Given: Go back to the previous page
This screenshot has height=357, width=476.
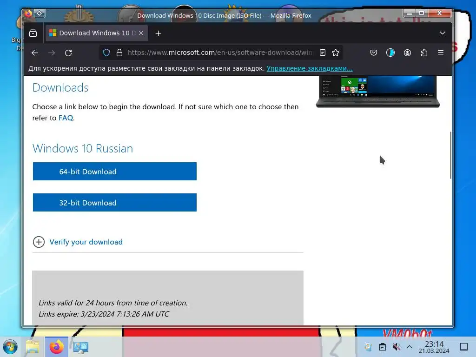Looking at the screenshot, I should tap(34, 53).
